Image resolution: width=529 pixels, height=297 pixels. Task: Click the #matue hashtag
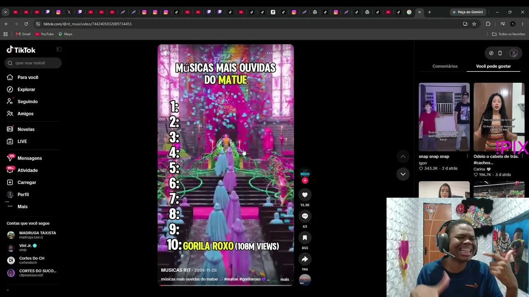(231, 279)
